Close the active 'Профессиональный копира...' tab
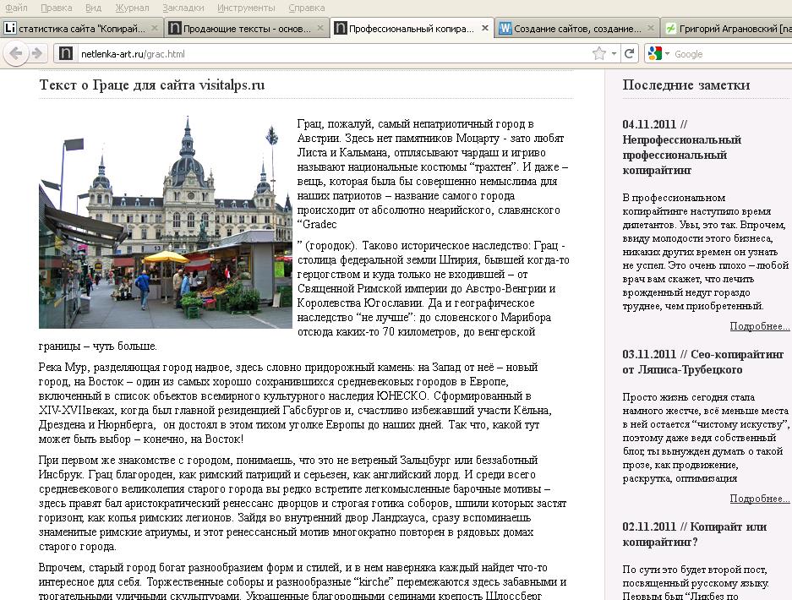This screenshot has height=600, width=792. 485,28
